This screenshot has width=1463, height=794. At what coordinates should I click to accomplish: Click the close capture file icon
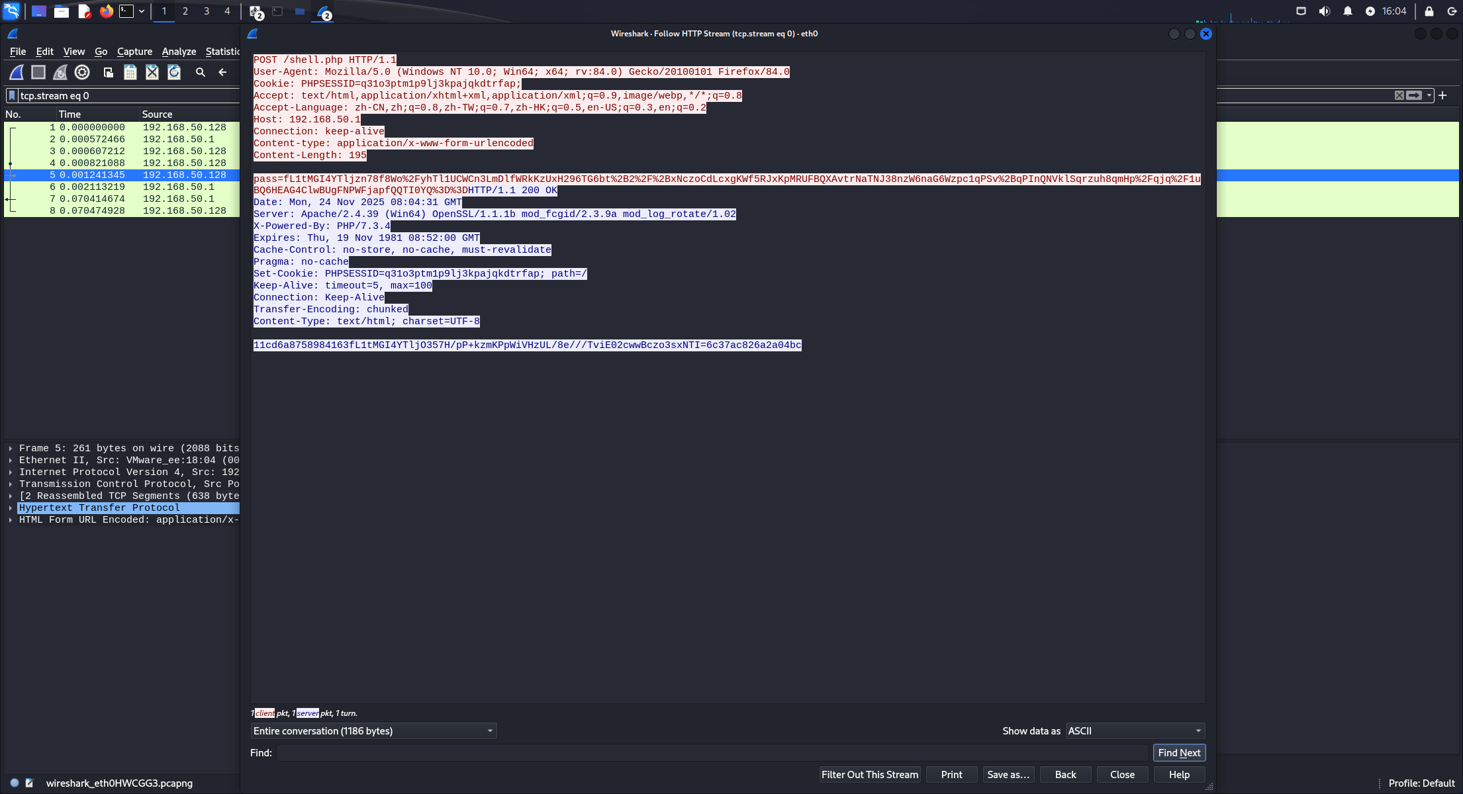coord(152,72)
